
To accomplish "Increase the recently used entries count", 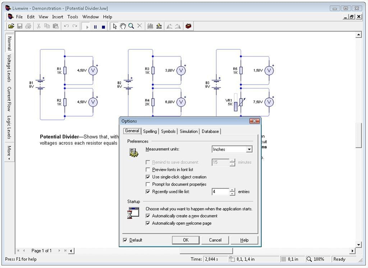I will (x=233, y=190).
